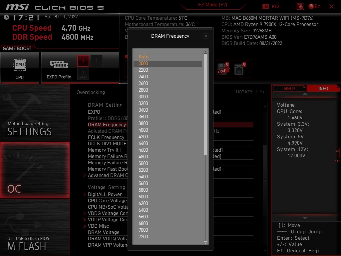Select 5200 DRAM frequency option

pos(168,170)
